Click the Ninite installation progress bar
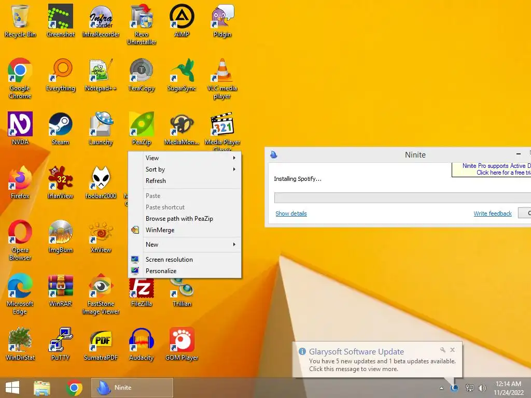This screenshot has height=398, width=531. click(x=402, y=197)
